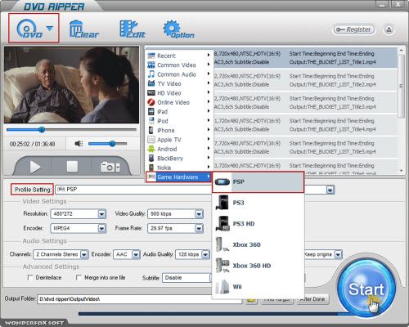Click the title list scroll down arrow
Screen dimensions: 409x327
[401, 171]
